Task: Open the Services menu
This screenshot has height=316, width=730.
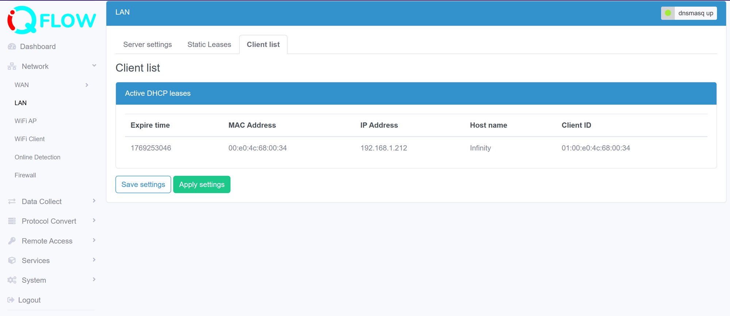Action: point(36,261)
